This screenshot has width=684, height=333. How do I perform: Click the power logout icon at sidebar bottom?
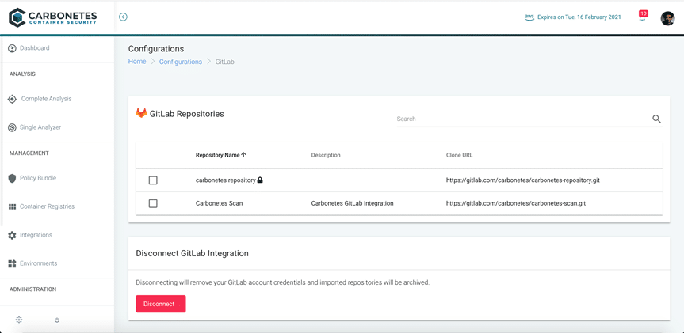pyautogui.click(x=57, y=320)
